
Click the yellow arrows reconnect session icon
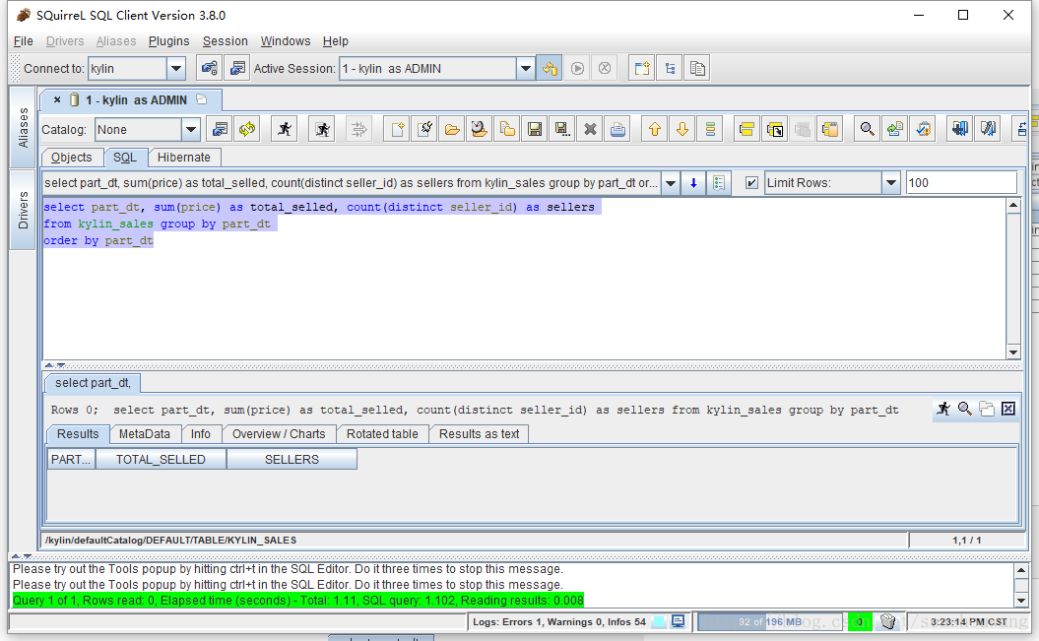point(248,129)
